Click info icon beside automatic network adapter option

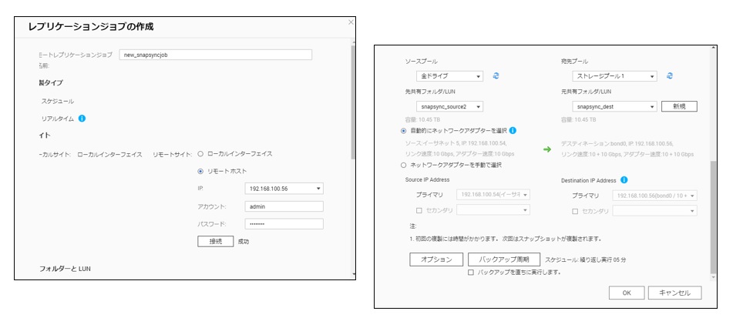pyautogui.click(x=513, y=131)
